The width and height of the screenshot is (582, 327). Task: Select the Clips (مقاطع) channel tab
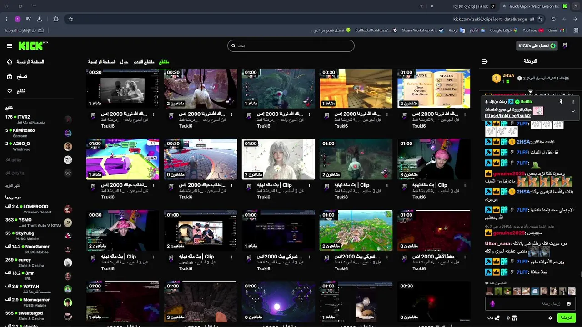point(164,62)
